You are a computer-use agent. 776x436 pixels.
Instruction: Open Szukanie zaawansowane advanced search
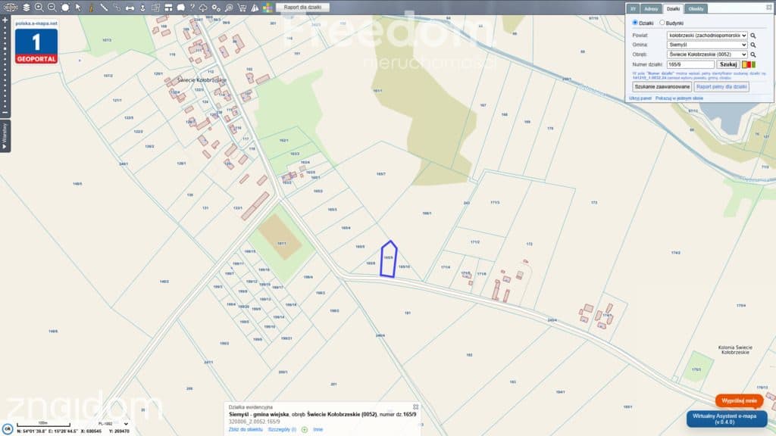(x=662, y=86)
